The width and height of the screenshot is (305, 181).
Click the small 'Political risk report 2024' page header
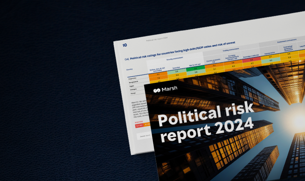[x=157, y=39]
